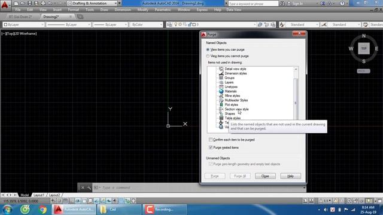Open the Modify menu
The height and width of the screenshot is (215, 383).
click(x=142, y=10)
